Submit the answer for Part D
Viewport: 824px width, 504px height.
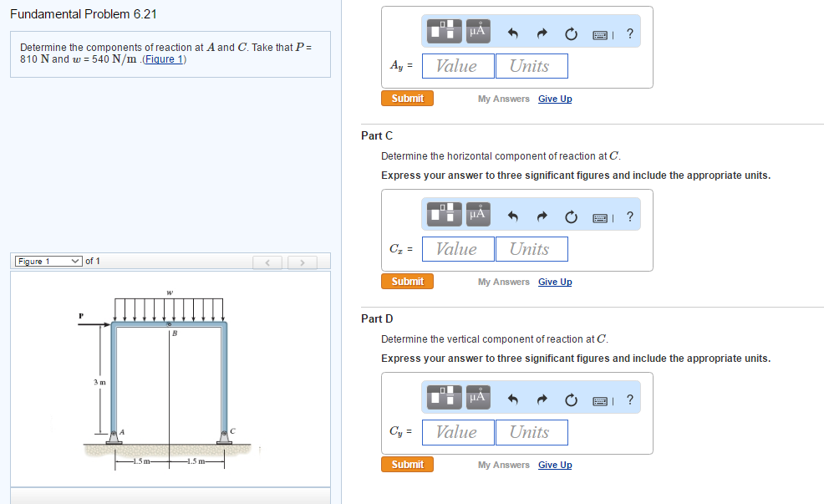click(x=407, y=464)
